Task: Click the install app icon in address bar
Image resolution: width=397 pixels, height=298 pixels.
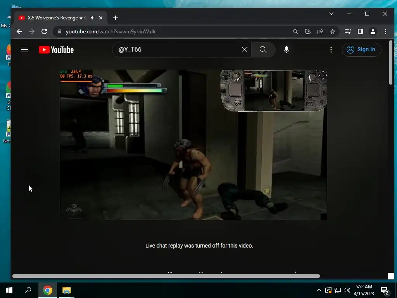Action: 307,31
